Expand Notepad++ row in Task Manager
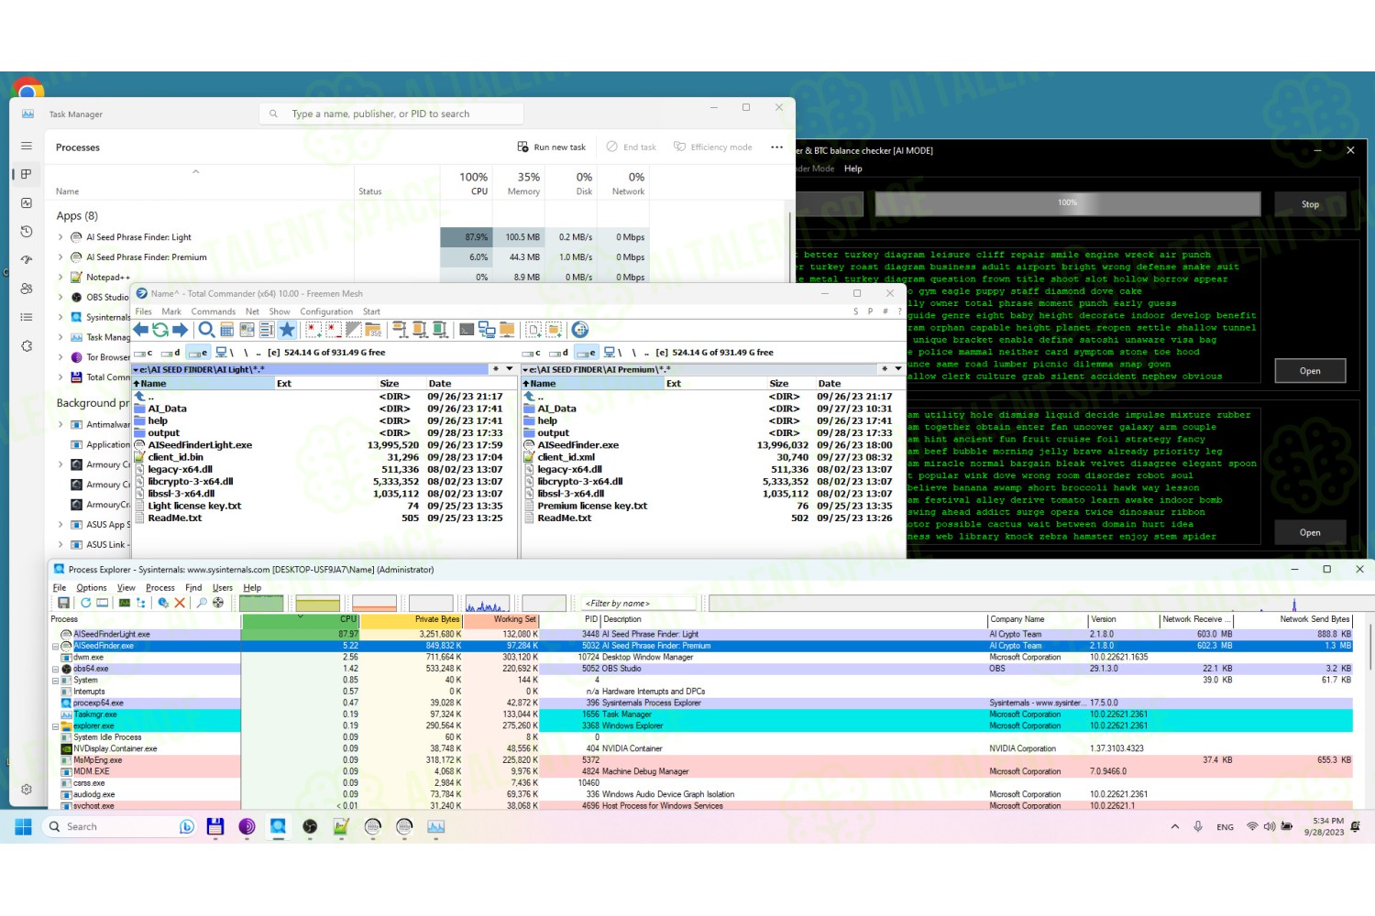1375x916 pixels. pyautogui.click(x=60, y=278)
